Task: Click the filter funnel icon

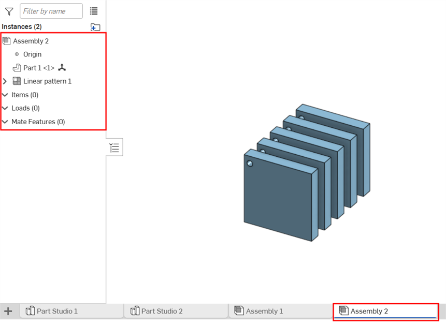Action: coord(9,11)
